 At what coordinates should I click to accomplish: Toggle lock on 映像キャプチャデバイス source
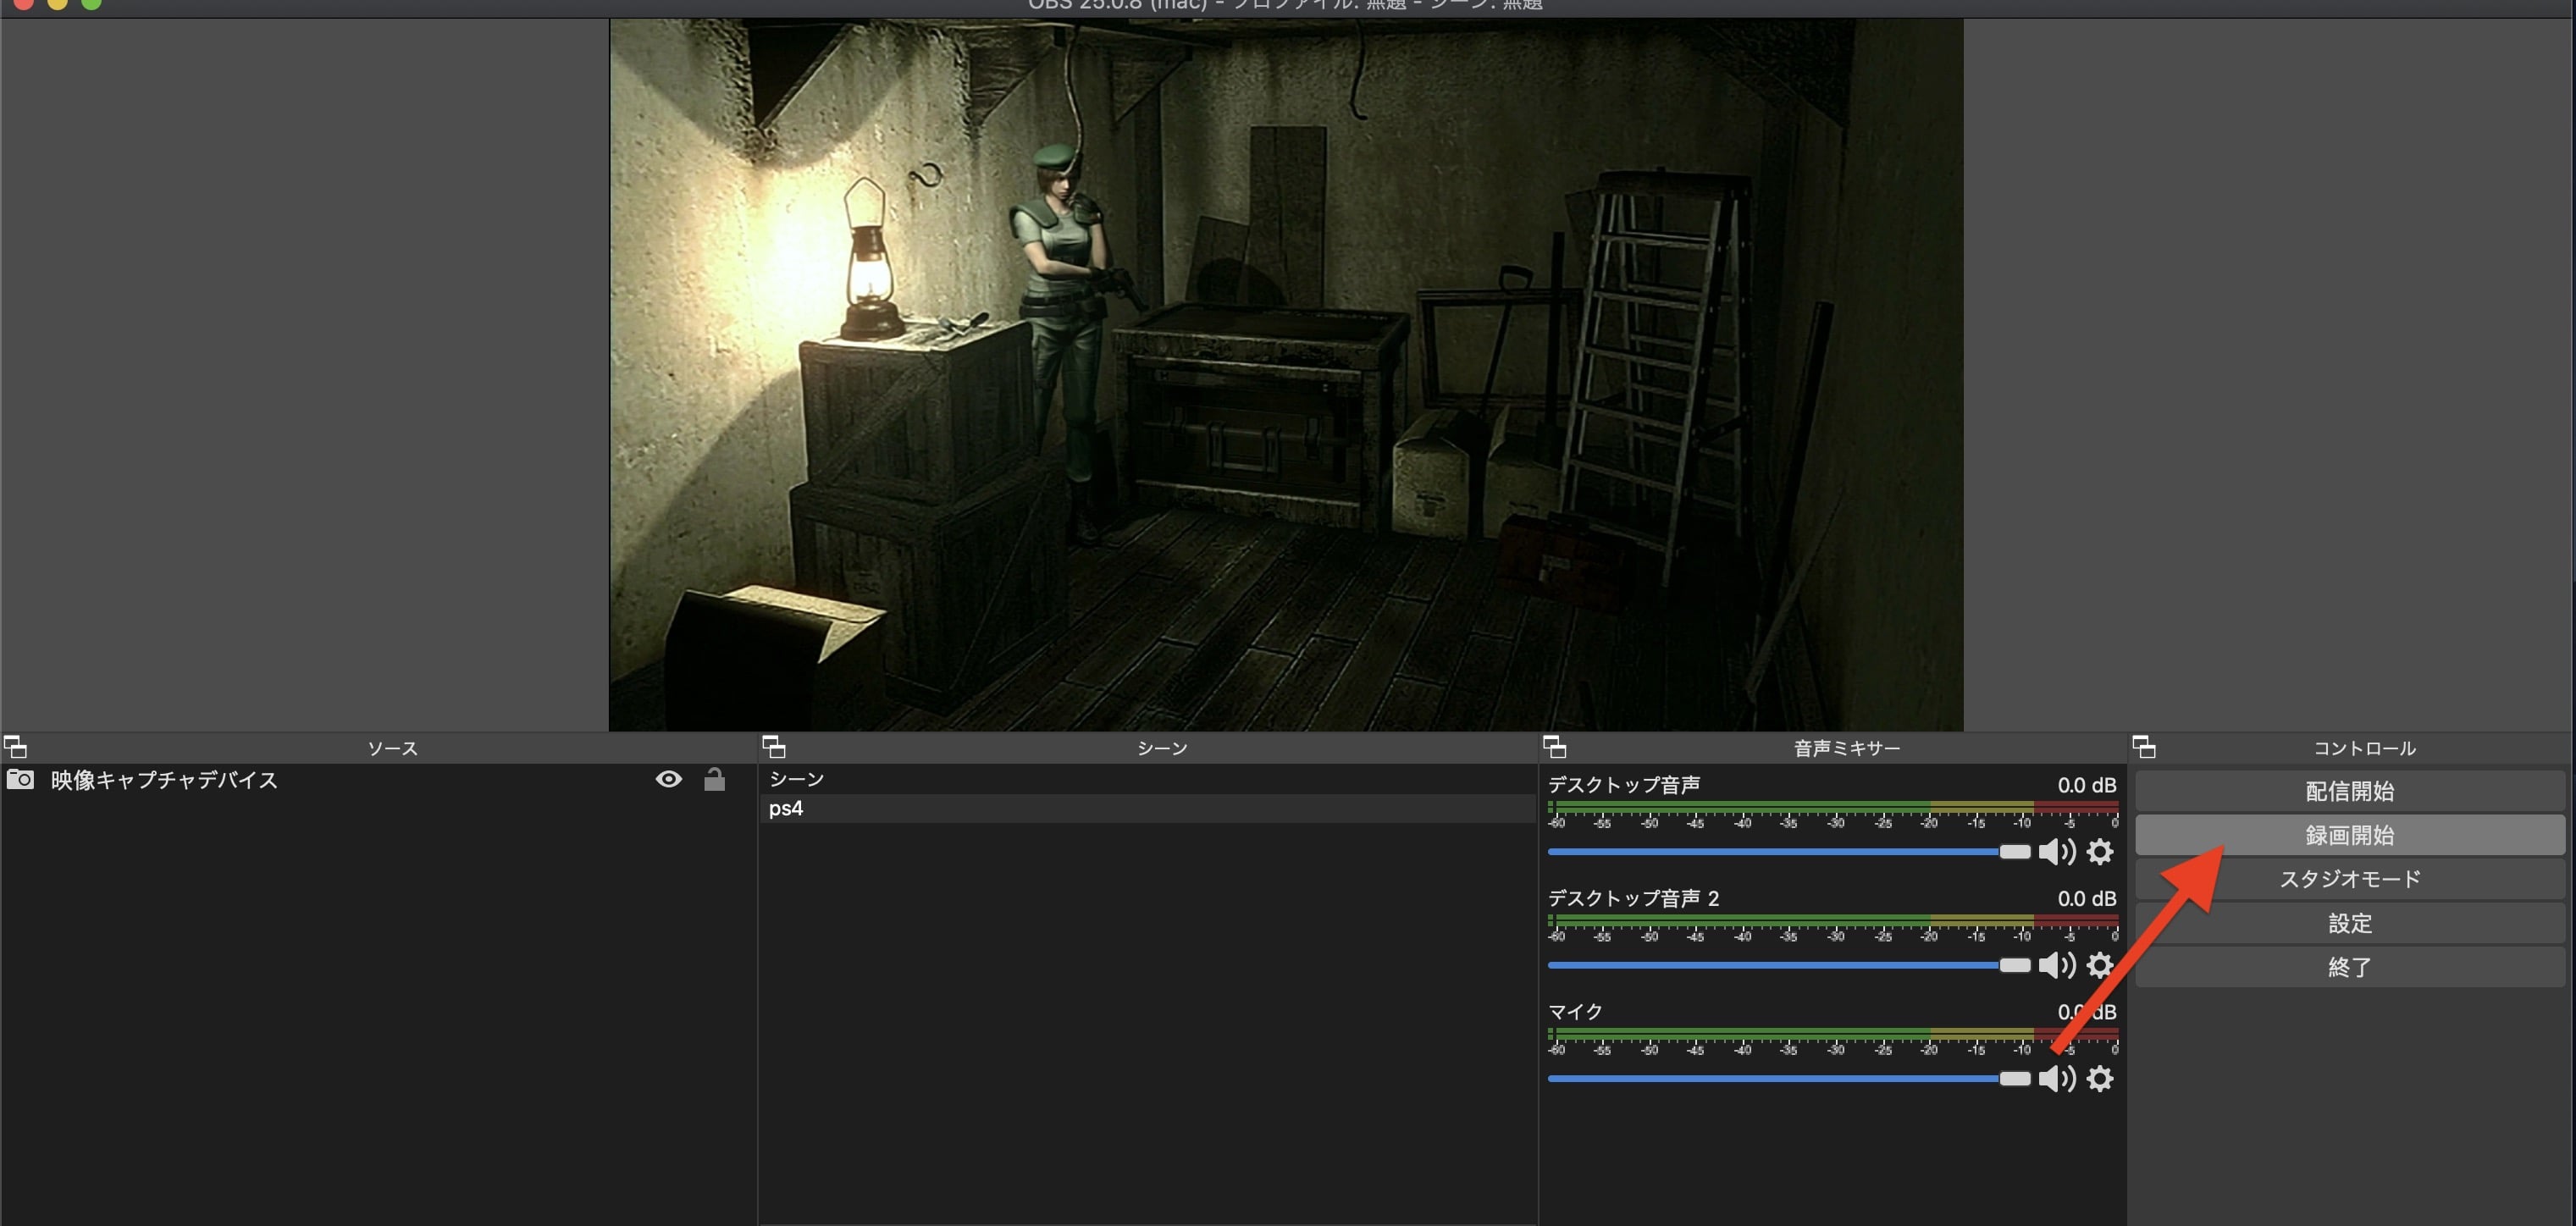[714, 779]
